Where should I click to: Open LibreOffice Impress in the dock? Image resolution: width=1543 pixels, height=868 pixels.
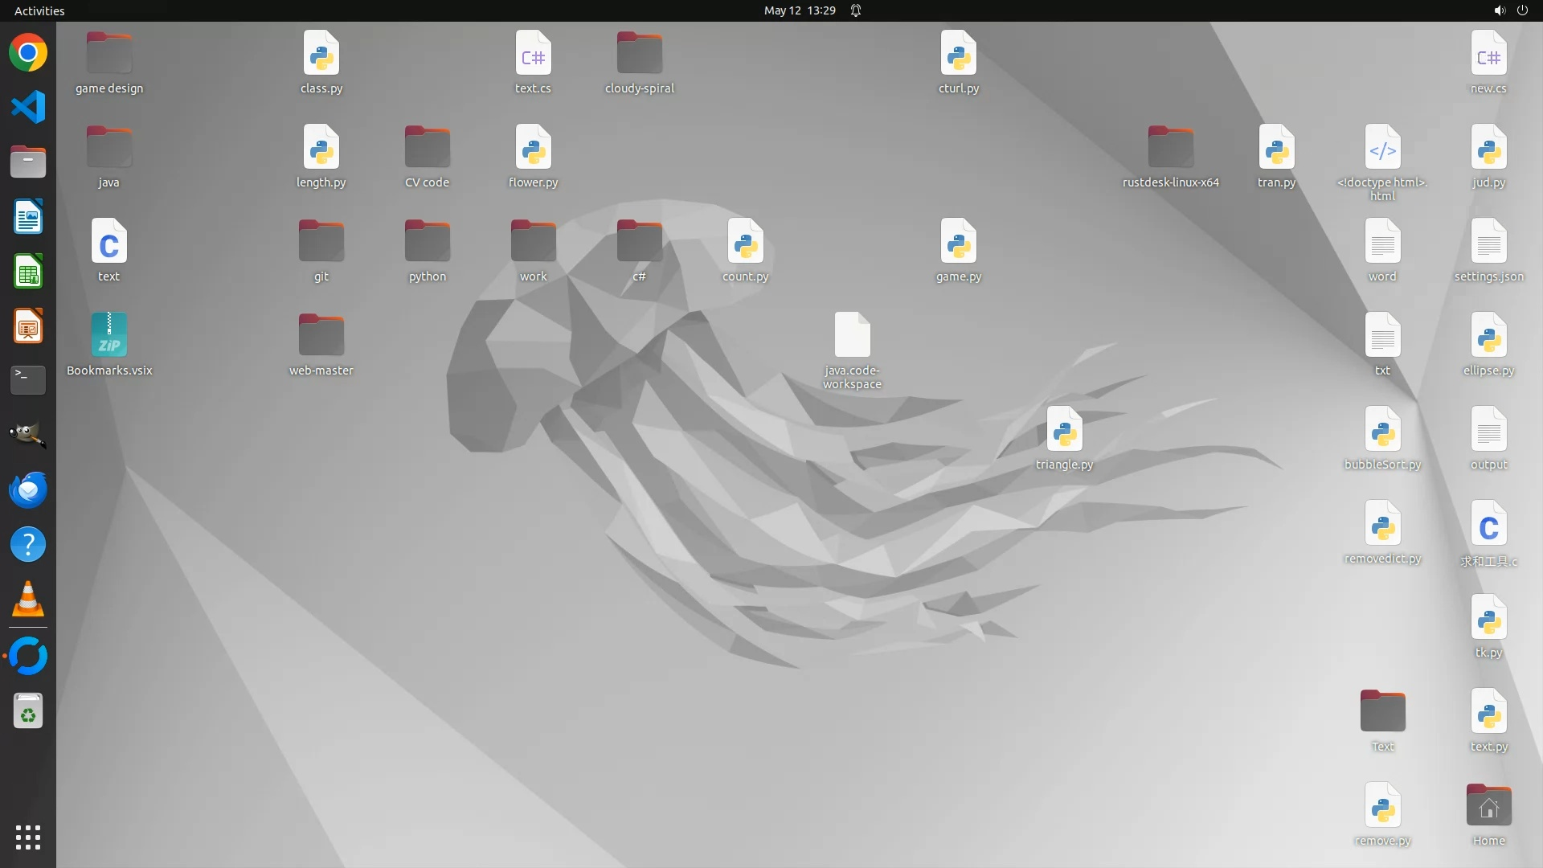[28, 326]
